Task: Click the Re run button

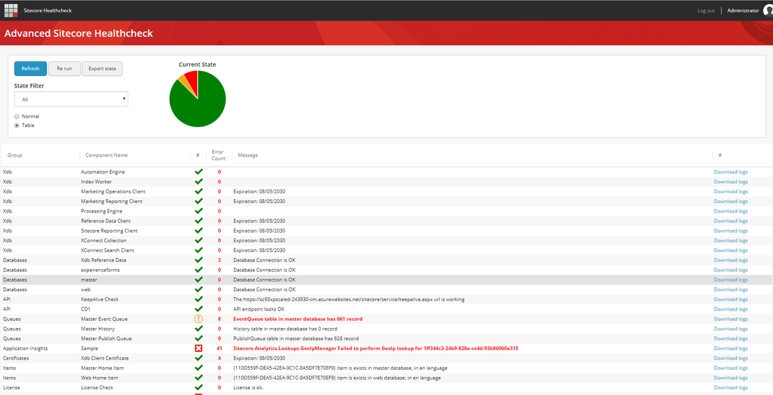Action: tap(64, 68)
